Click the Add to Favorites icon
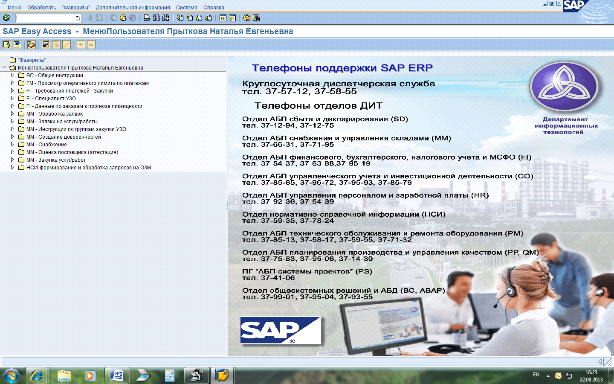This screenshot has height=384, width=614. click(46, 44)
